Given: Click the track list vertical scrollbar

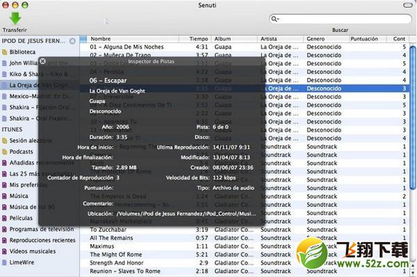Looking at the screenshot, I should [x=413, y=117].
